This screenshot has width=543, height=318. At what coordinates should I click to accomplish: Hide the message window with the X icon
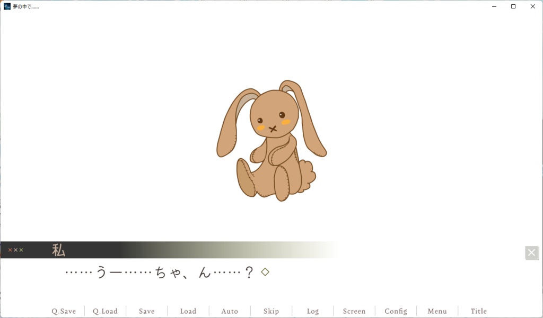tap(531, 252)
